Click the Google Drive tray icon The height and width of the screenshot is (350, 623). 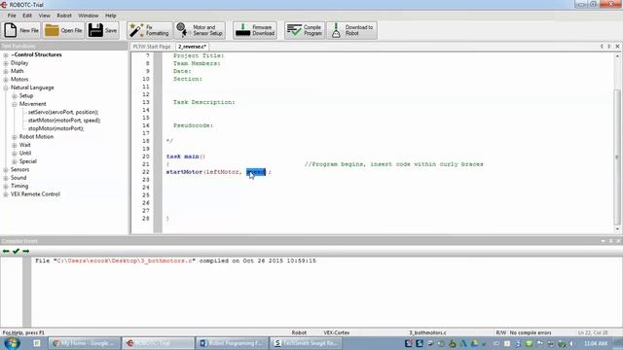(x=474, y=343)
